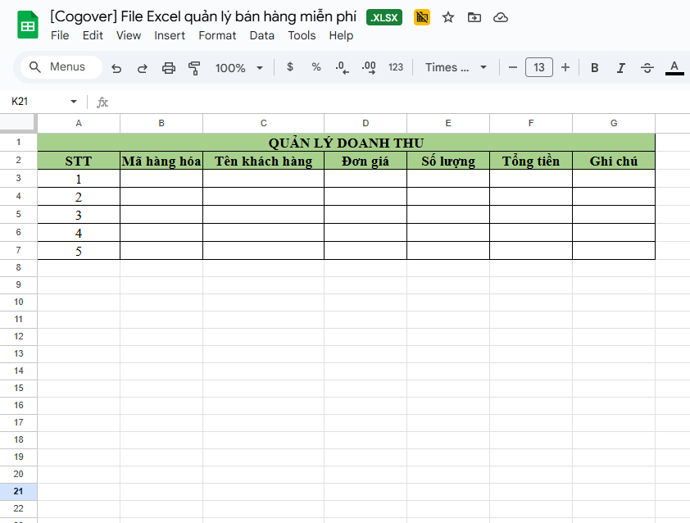The height and width of the screenshot is (523, 690).
Task: Select the text color tool
Action: (x=674, y=68)
